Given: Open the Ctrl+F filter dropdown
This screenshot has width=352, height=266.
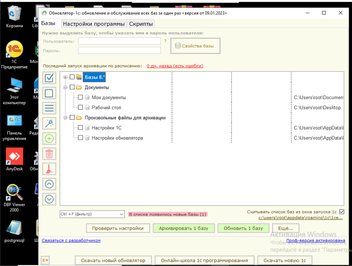Looking at the screenshot, I should [x=122, y=214].
